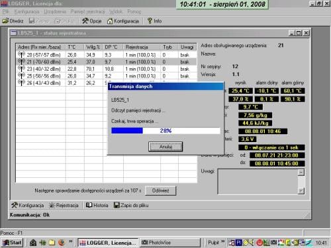This screenshot has width=331, height=248.
Task: Click the DP °C column header
Action: pos(113,47)
